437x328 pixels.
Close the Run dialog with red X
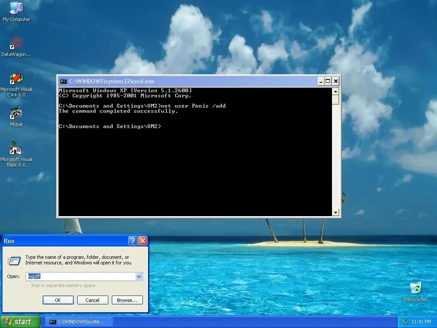point(143,241)
